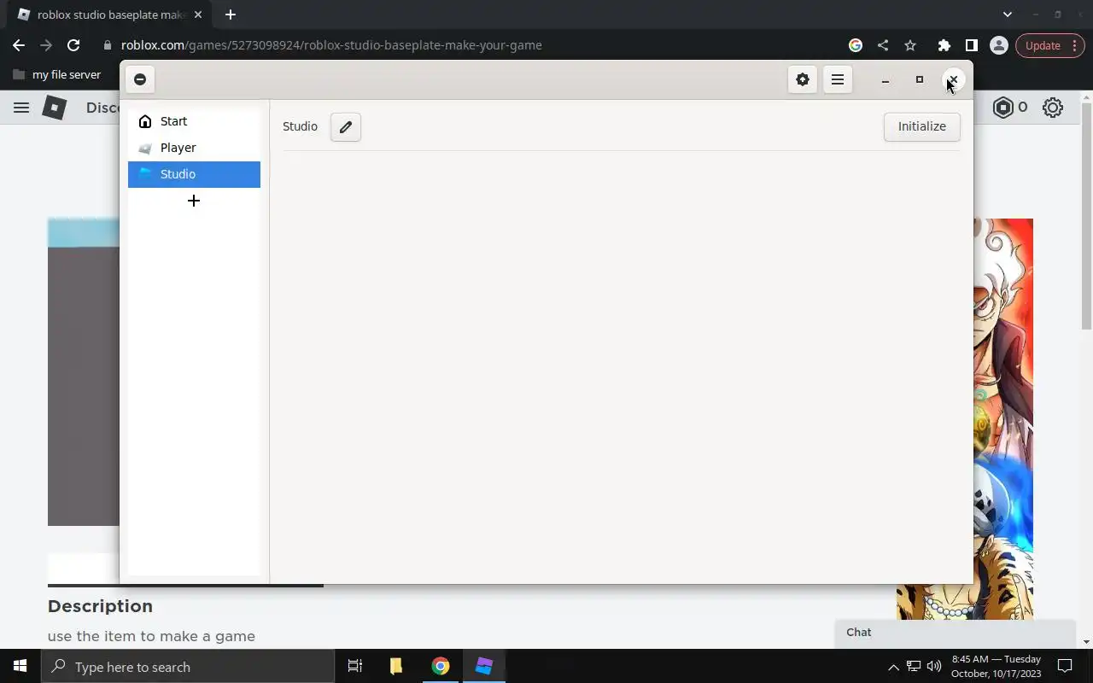Open the taskbar clock and date
This screenshot has width=1093, height=683.
click(997, 666)
